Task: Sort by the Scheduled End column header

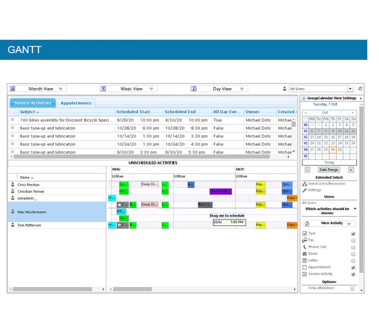Action: point(188,112)
